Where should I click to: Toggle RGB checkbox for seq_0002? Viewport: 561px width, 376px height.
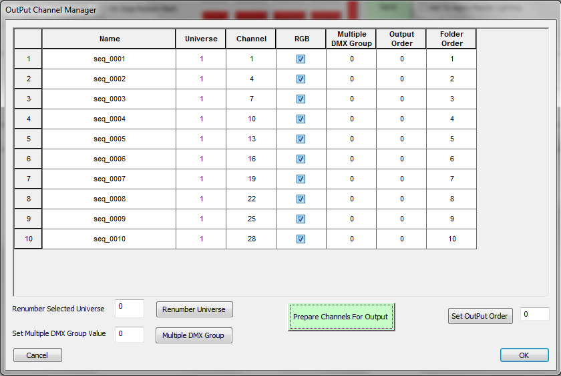301,79
